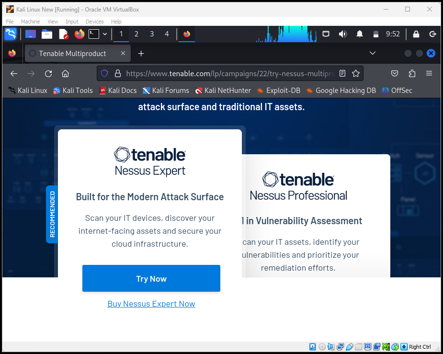Screen dimensions: 443x354
Task: Lock the screen with padlock icon
Action: [416, 34]
